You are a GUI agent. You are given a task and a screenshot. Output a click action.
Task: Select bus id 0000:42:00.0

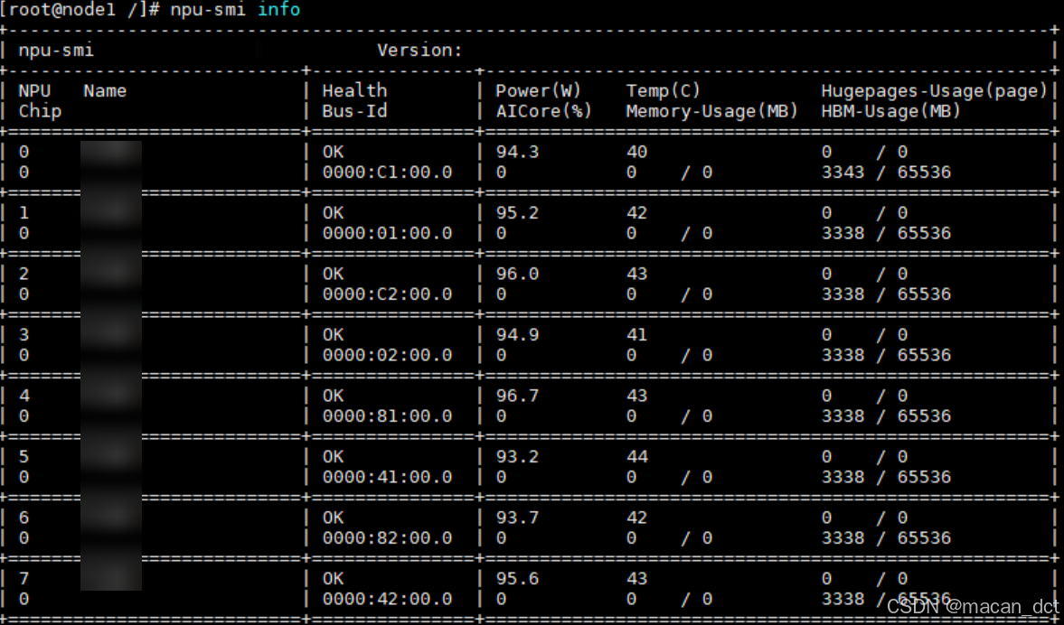387,599
